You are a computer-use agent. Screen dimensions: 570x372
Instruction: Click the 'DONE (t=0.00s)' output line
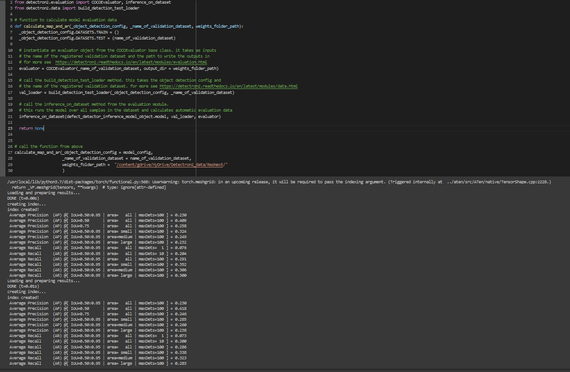pos(23,199)
